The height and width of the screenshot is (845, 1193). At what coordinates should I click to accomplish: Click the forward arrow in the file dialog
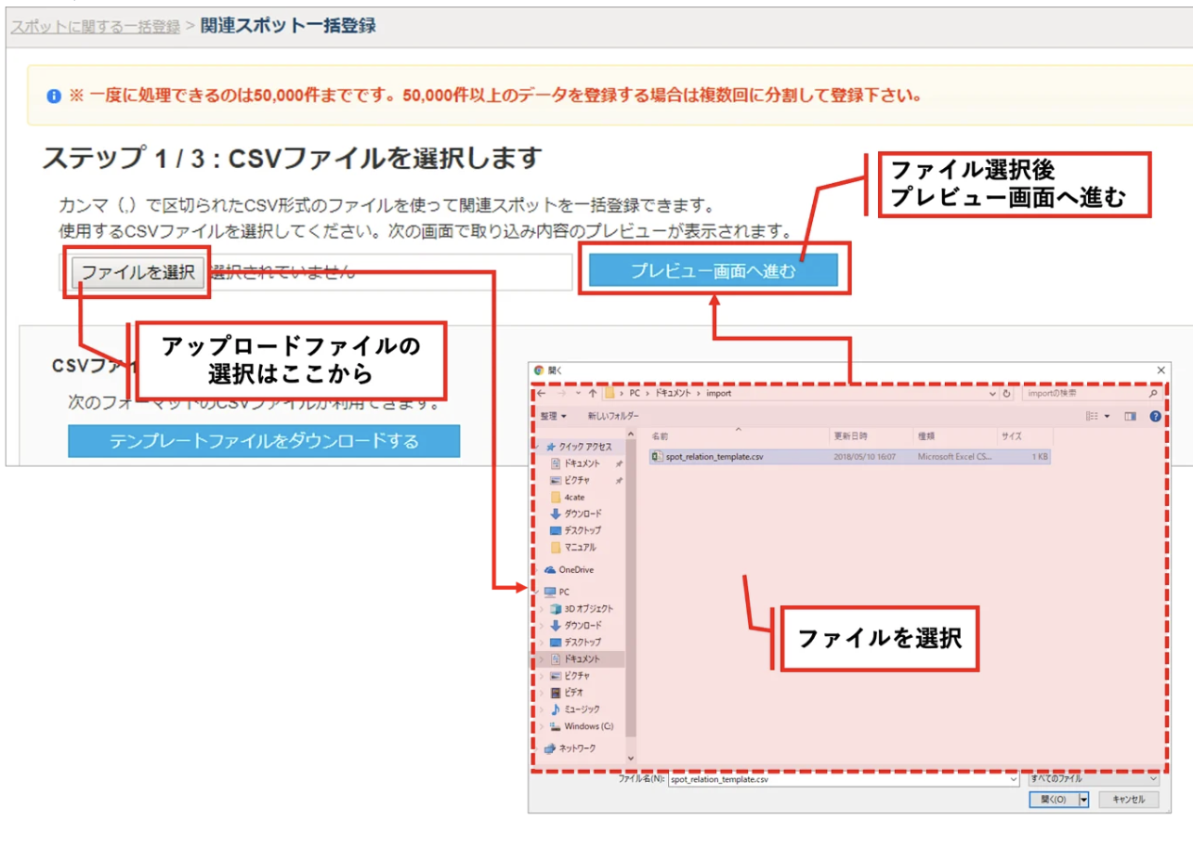(564, 393)
